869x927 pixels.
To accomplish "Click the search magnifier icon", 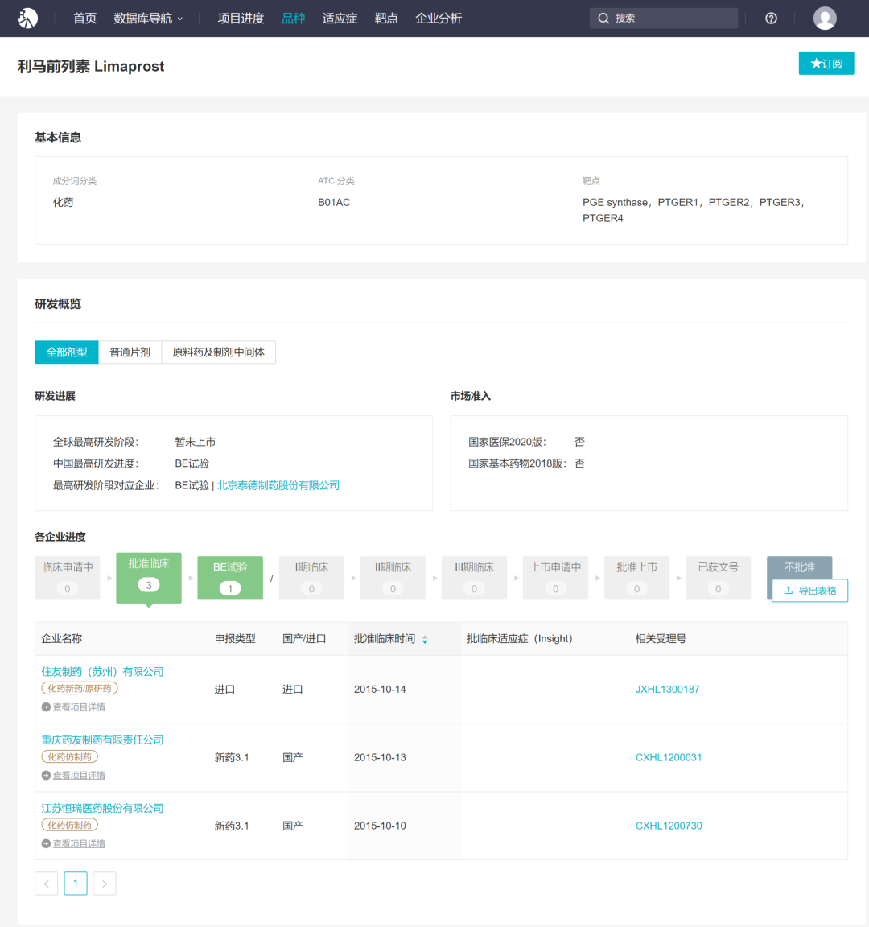I will pyautogui.click(x=603, y=19).
